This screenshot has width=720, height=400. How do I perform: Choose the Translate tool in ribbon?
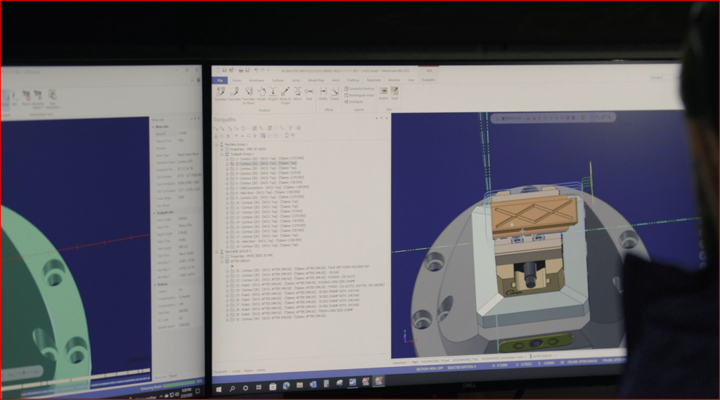(234, 93)
